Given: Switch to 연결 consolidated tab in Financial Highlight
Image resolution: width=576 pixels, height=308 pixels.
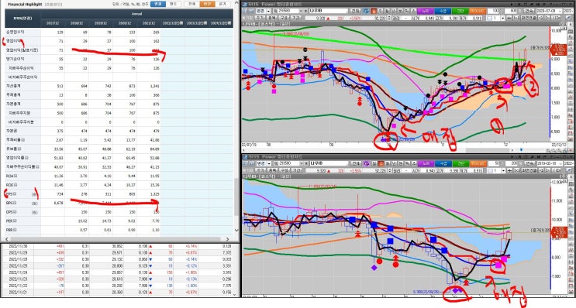Looking at the screenshot, I should pos(158,4).
